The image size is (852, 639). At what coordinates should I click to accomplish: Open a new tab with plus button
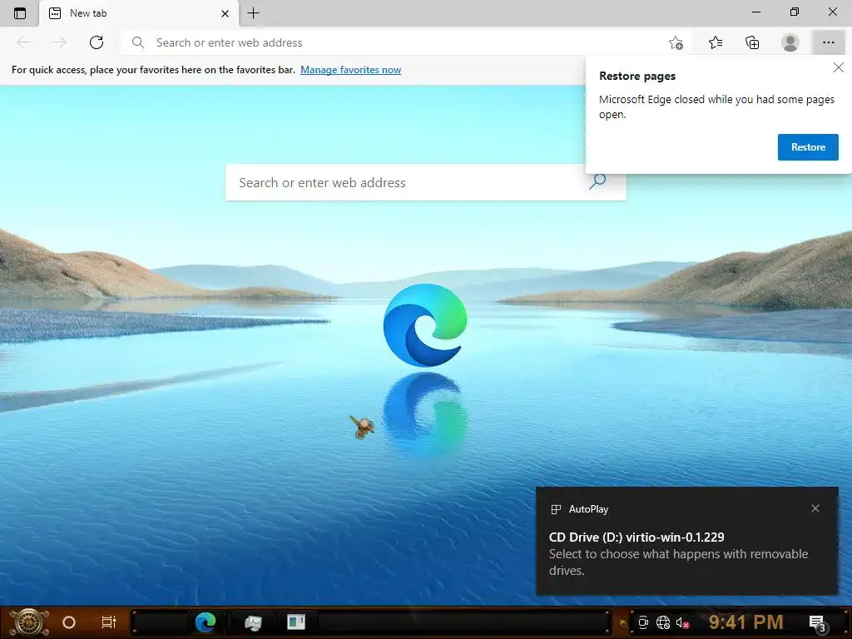coord(253,13)
